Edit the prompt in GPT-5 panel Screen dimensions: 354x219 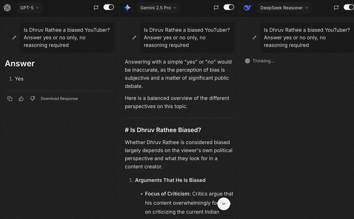[x=14, y=37]
